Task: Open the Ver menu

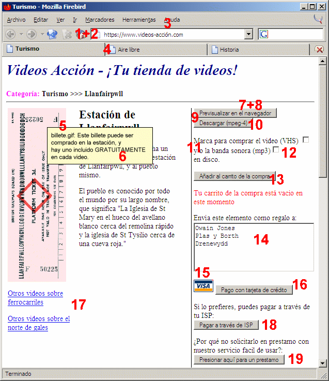Action: pos(60,20)
